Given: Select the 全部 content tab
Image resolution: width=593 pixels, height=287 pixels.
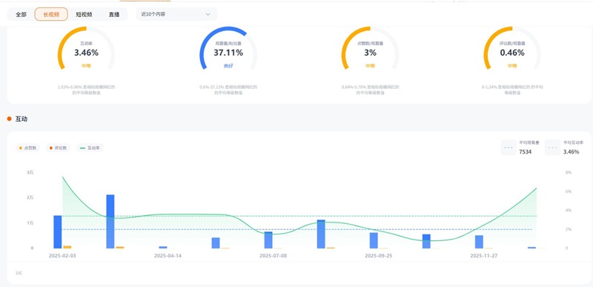Looking at the screenshot, I should click(x=21, y=14).
